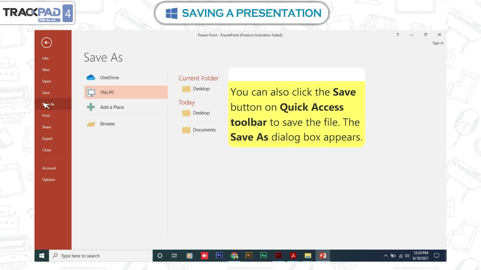Close the PowerPoint window
Image resolution: width=481 pixels, height=270 pixels.
pyautogui.click(x=439, y=35)
